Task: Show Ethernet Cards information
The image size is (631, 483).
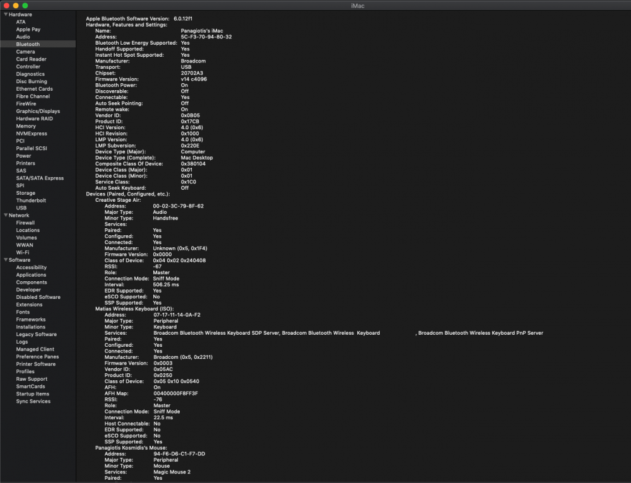Action: (34, 89)
